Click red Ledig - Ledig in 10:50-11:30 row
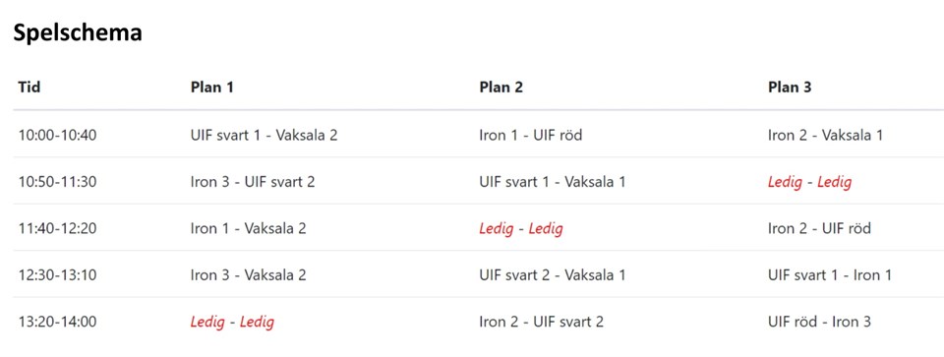 click(809, 182)
